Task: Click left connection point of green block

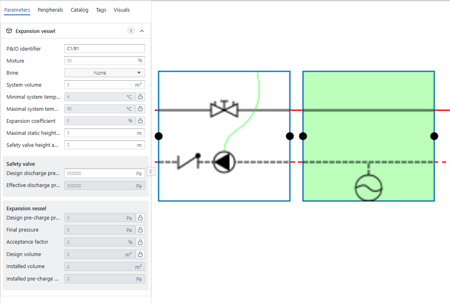Action: [303, 136]
